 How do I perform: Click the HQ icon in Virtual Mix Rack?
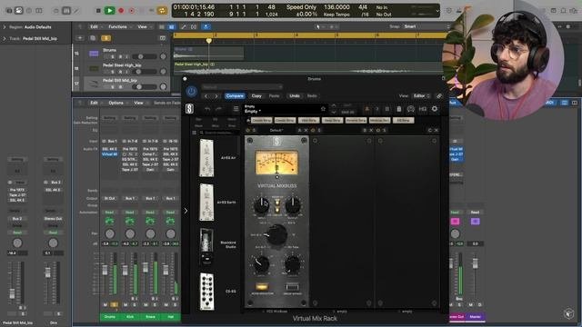click(x=423, y=109)
